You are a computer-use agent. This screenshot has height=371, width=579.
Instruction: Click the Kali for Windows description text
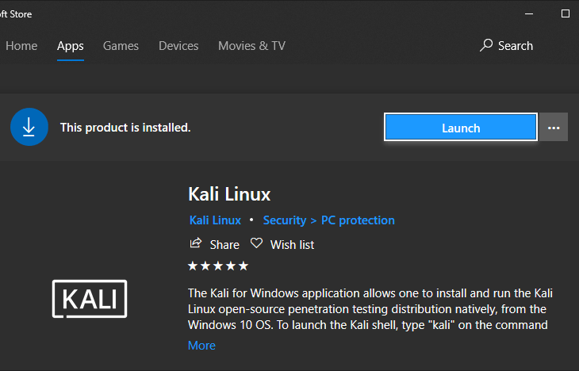click(366, 308)
